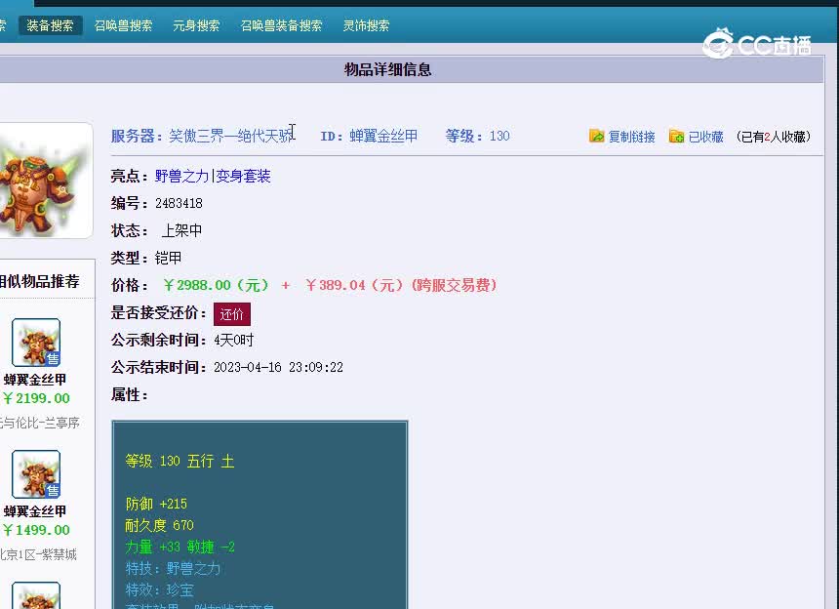Click the server name 笑傲三界—绝代天骄
The width and height of the screenshot is (839, 609).
coord(231,136)
